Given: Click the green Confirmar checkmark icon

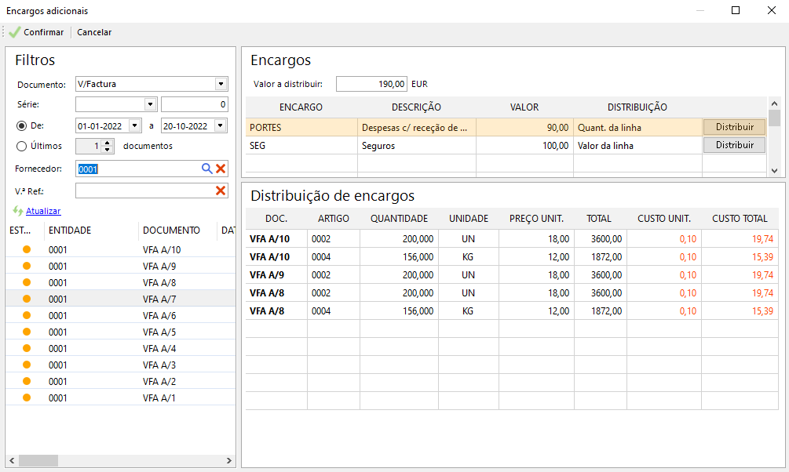Looking at the screenshot, I should pyautogui.click(x=14, y=32).
